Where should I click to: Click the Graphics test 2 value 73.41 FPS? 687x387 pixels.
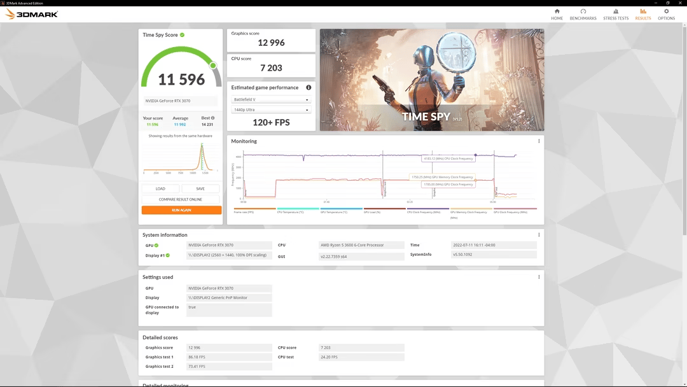pyautogui.click(x=229, y=367)
